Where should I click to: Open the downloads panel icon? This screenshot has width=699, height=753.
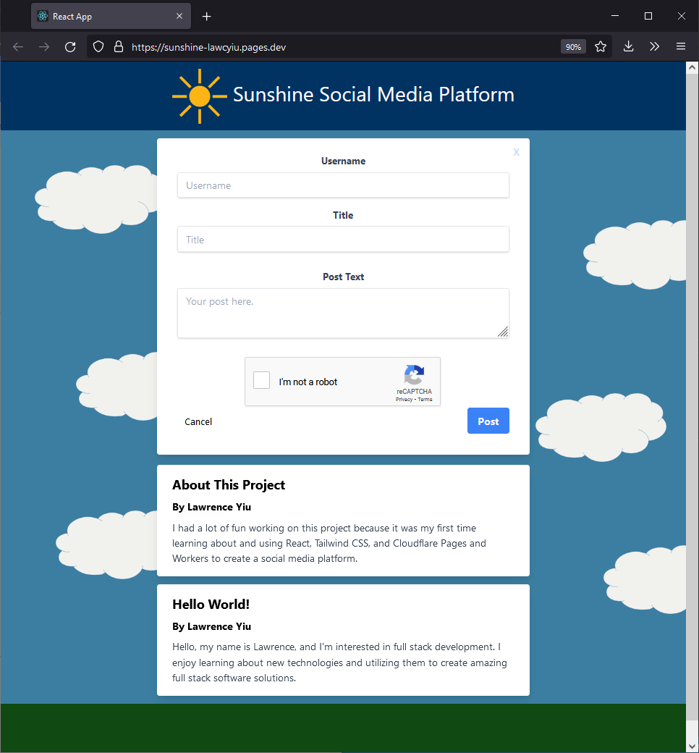[628, 46]
